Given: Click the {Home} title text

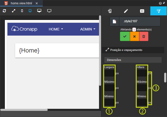Looking at the screenshot, I should tap(29, 50).
